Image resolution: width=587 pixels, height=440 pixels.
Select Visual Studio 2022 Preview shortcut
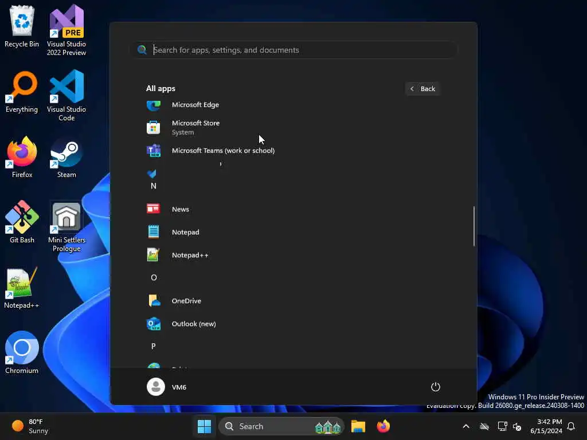66,30
